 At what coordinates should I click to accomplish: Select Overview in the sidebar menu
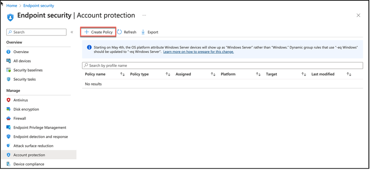(x=21, y=52)
